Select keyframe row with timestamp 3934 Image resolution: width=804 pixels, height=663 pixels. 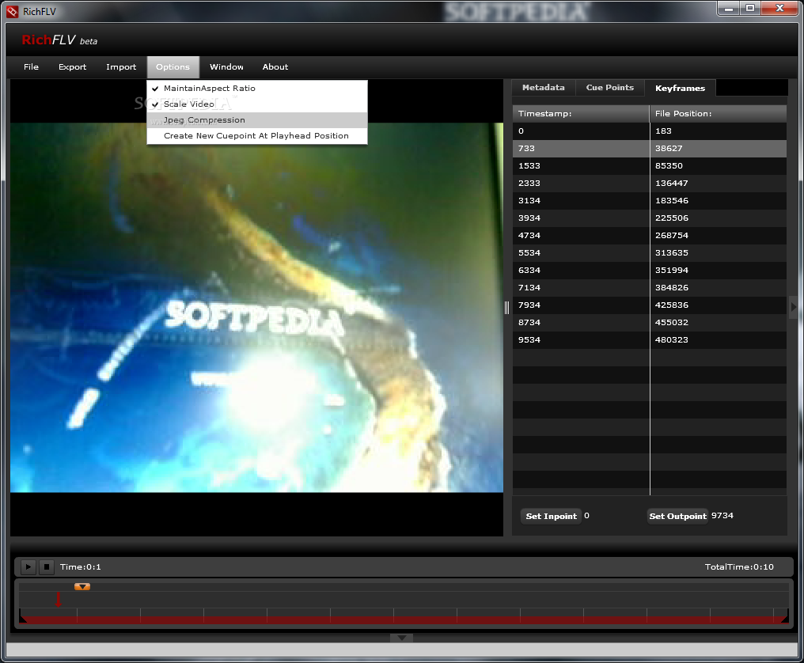(650, 218)
